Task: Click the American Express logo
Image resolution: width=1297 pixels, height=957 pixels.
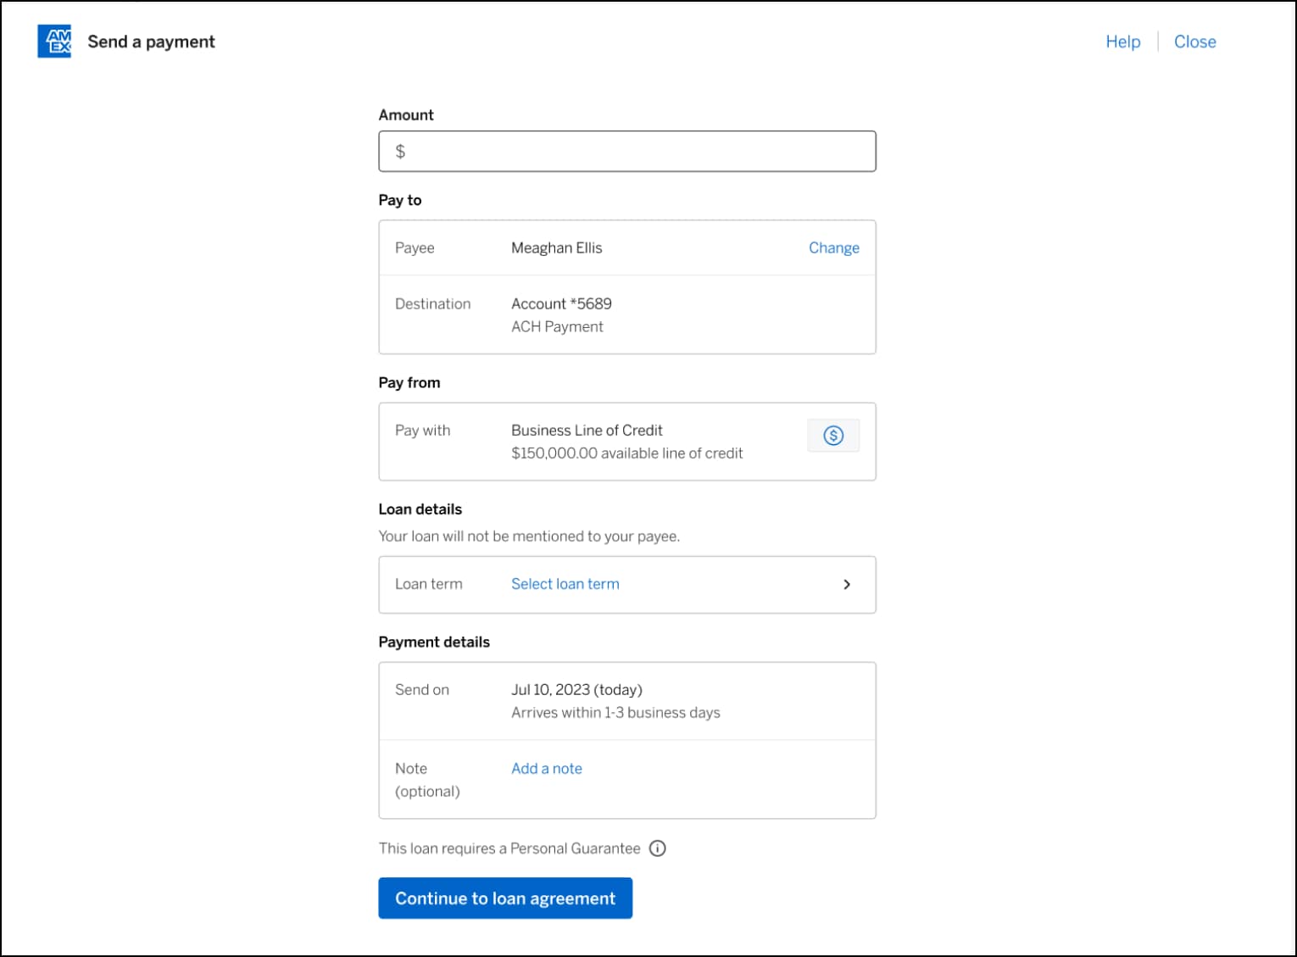Action: click(x=54, y=41)
